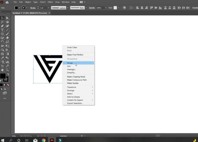Open Illustrator from the Windows taskbar
The height and width of the screenshot is (142, 198).
tap(52, 140)
